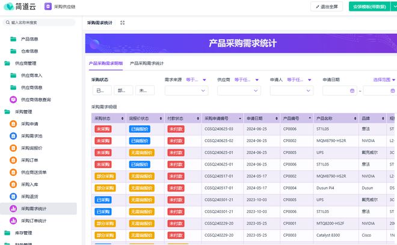Sort by 产品名称 column arrows
Viewport: 397px width, 245px height.
click(x=355, y=119)
